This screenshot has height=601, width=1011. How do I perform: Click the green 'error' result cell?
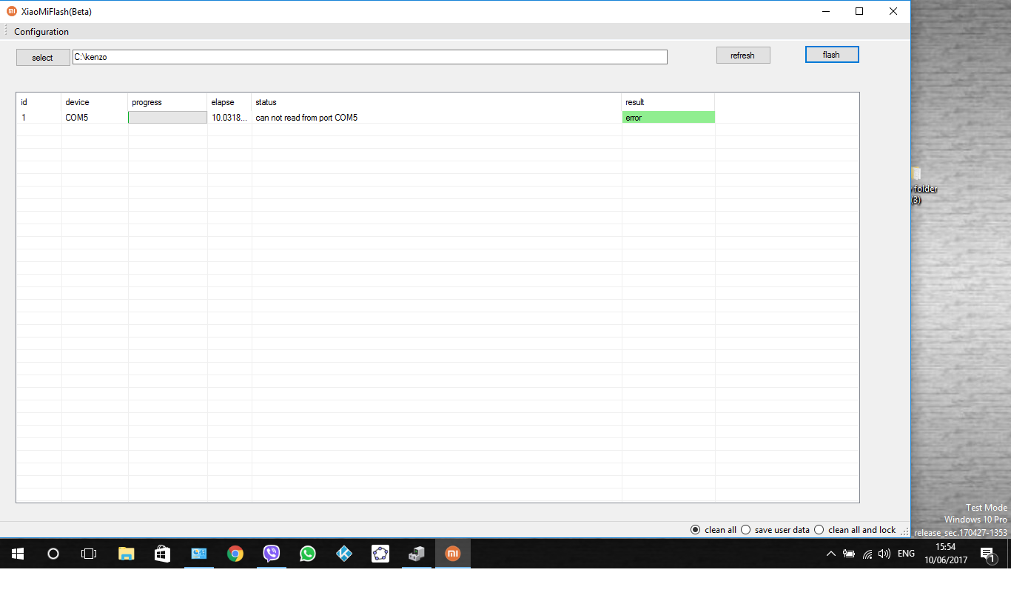668,117
